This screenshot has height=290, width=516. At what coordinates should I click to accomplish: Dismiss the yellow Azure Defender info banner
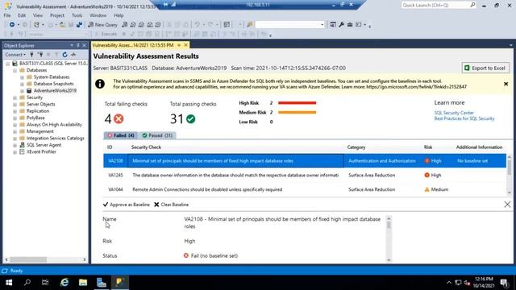point(506,84)
